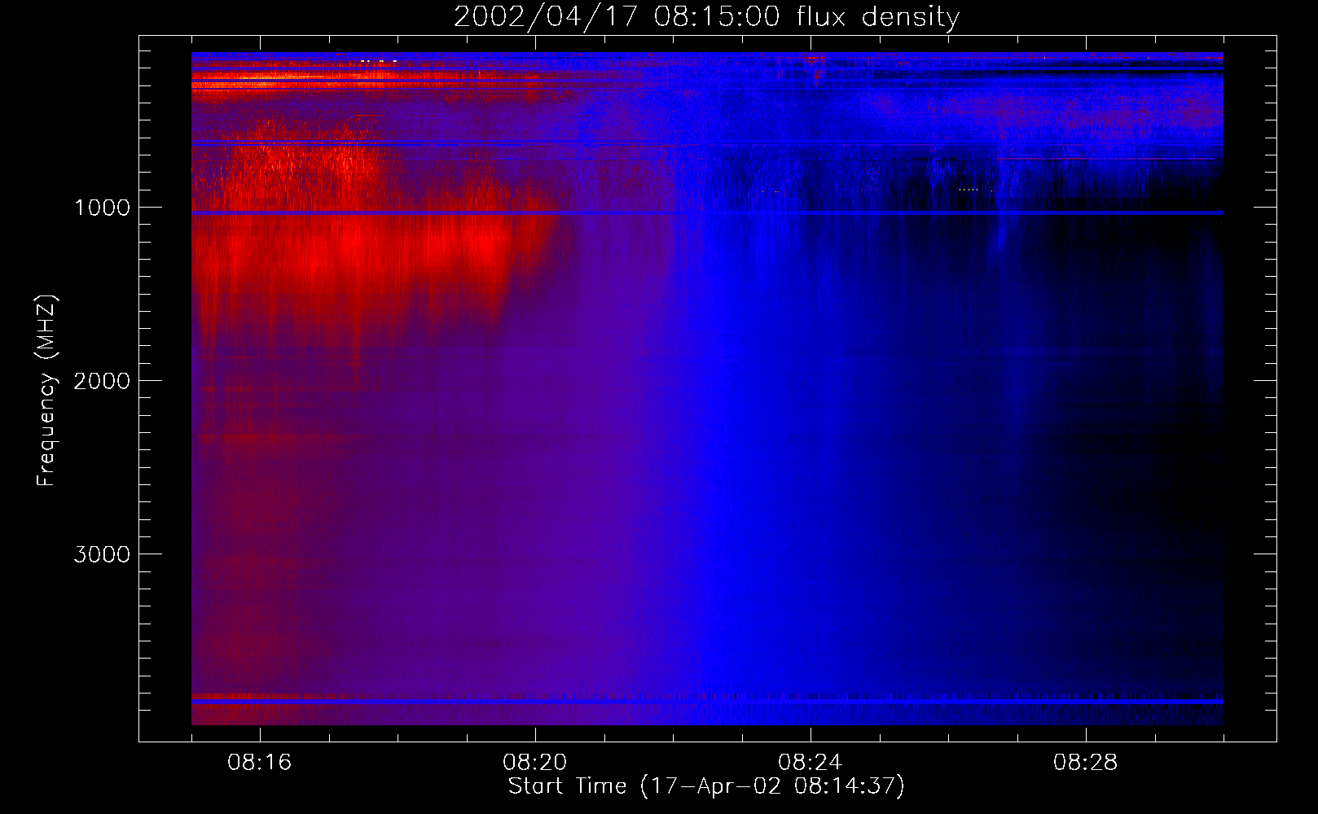Click the 08:28 time tick label
The height and width of the screenshot is (814, 1318).
1086,763
